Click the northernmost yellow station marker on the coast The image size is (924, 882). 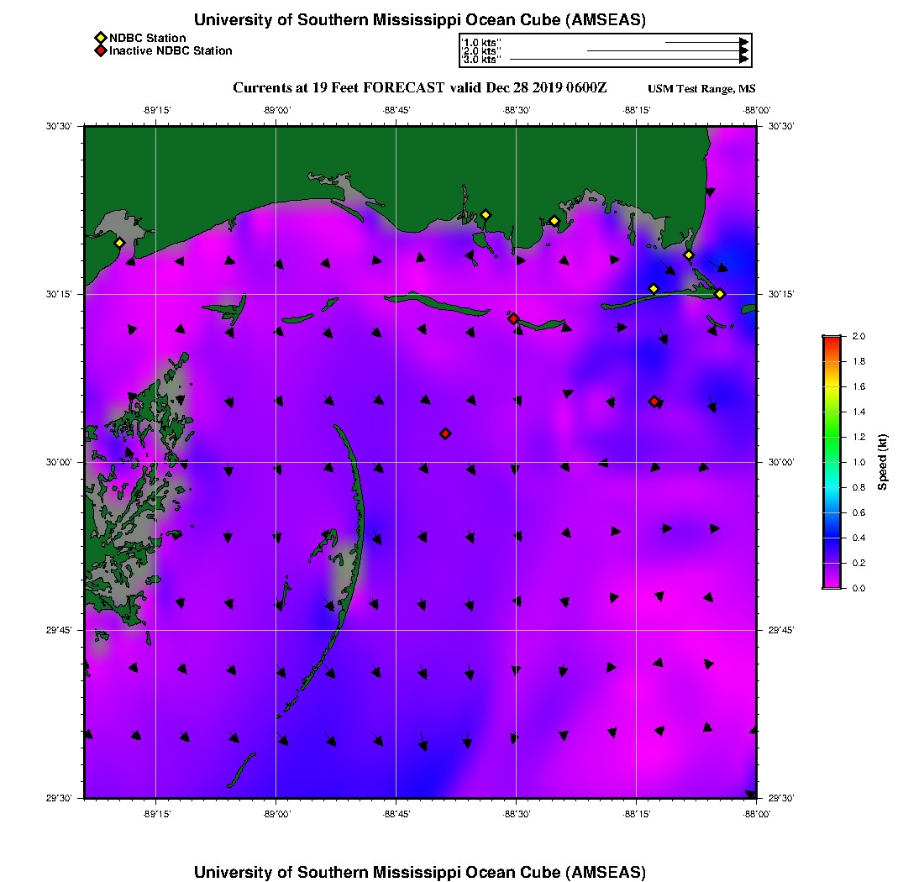486,214
